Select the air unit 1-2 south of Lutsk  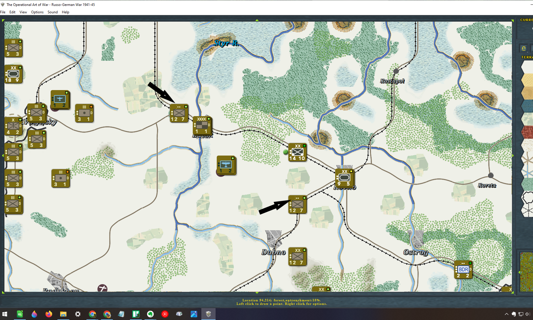pos(226,165)
